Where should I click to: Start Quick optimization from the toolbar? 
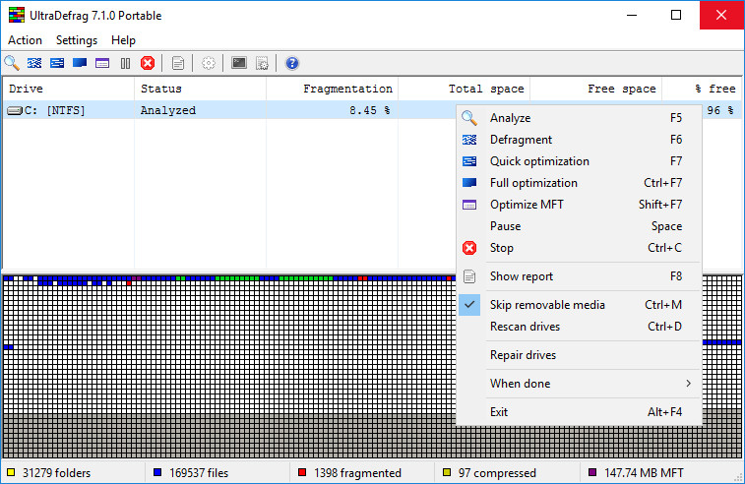[57, 63]
